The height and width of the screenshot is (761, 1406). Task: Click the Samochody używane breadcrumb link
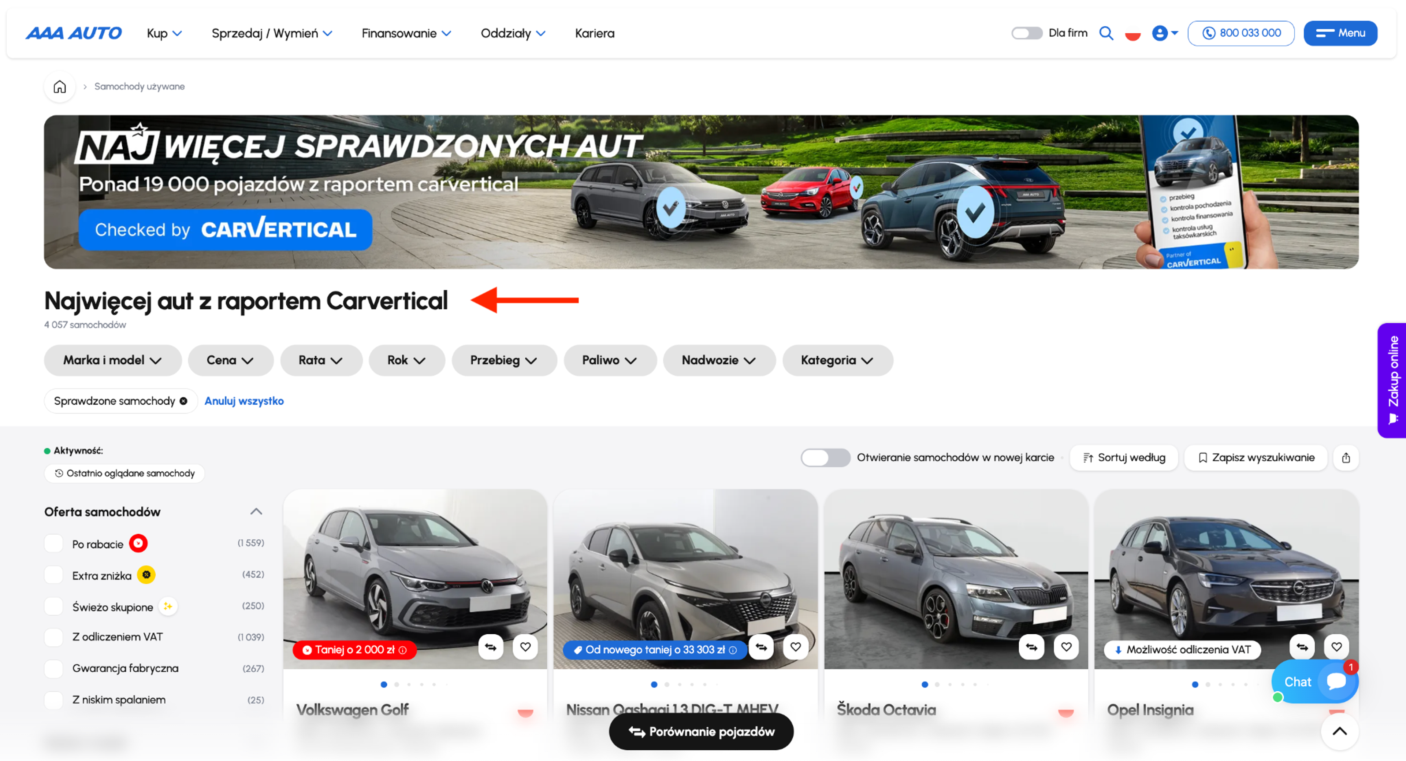tap(139, 87)
